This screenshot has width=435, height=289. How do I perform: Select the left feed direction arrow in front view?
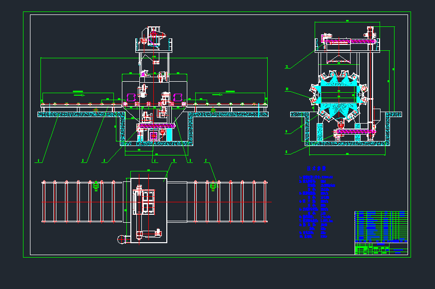77,93
